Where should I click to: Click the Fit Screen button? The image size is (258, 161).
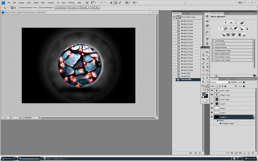(x=73, y=8)
